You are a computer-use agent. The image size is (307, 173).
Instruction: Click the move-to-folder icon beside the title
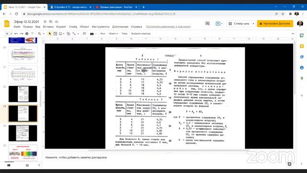click(x=51, y=22)
